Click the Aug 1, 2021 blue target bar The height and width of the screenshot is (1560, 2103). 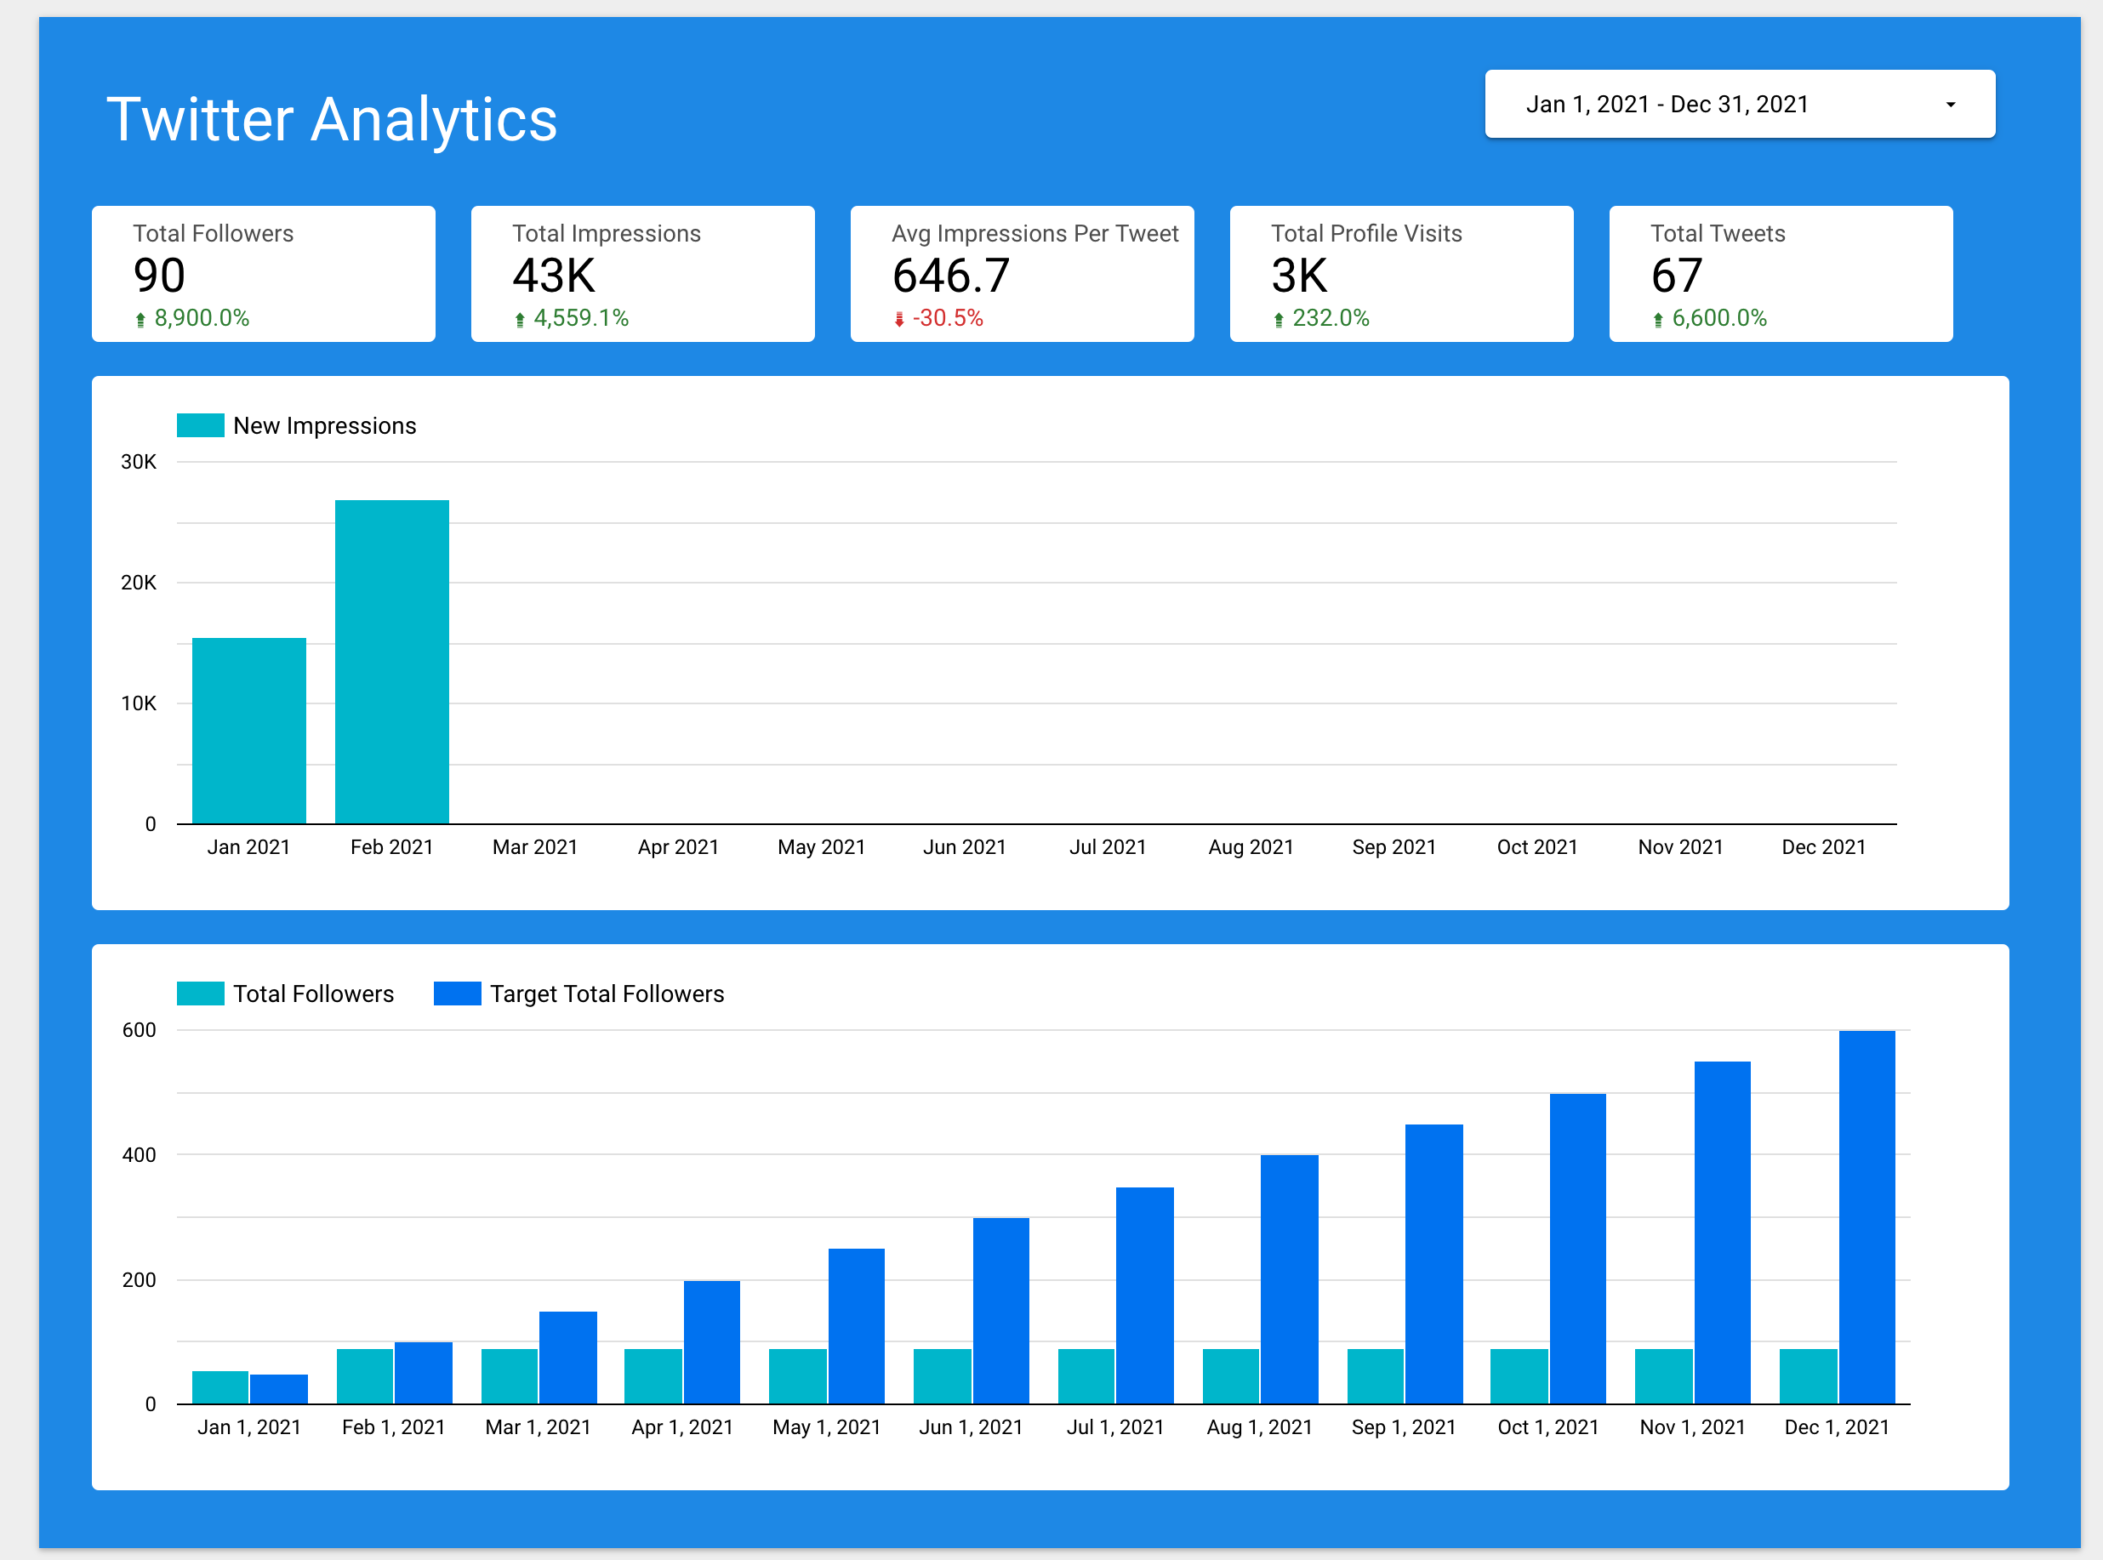[x=1289, y=1279]
